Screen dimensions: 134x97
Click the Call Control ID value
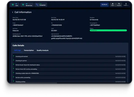point(67,37)
